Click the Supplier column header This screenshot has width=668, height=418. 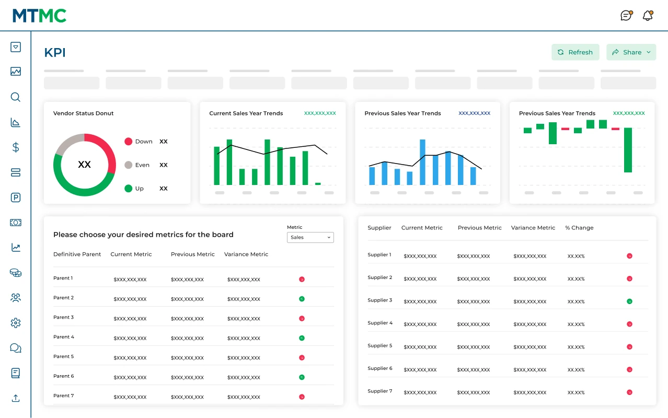click(379, 228)
